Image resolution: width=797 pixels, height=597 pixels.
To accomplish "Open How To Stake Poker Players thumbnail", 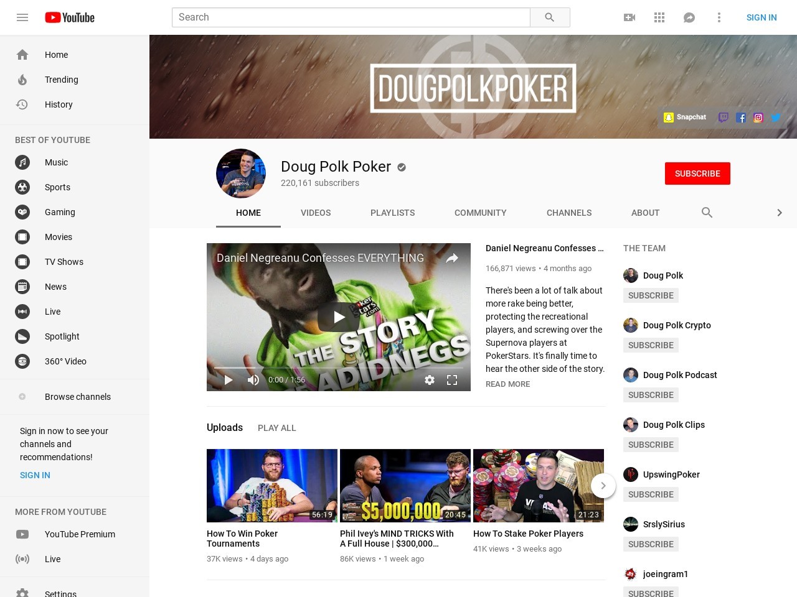I will click(539, 486).
